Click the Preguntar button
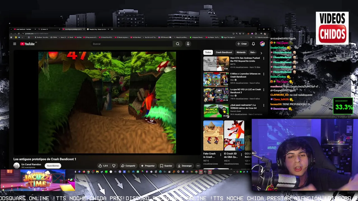 pos(148,166)
